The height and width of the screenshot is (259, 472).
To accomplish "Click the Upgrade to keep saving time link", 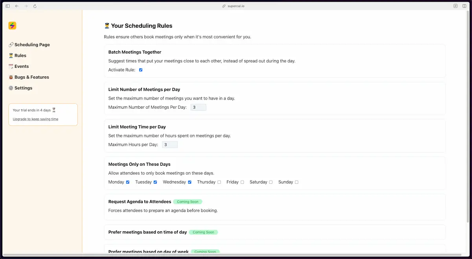I will click(x=35, y=119).
